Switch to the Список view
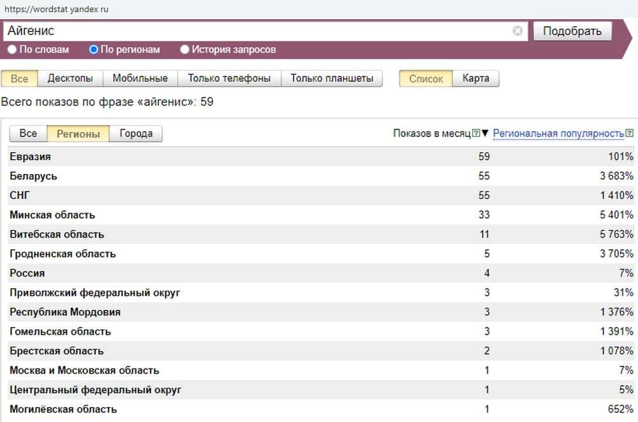This screenshot has width=638, height=422. (x=426, y=78)
